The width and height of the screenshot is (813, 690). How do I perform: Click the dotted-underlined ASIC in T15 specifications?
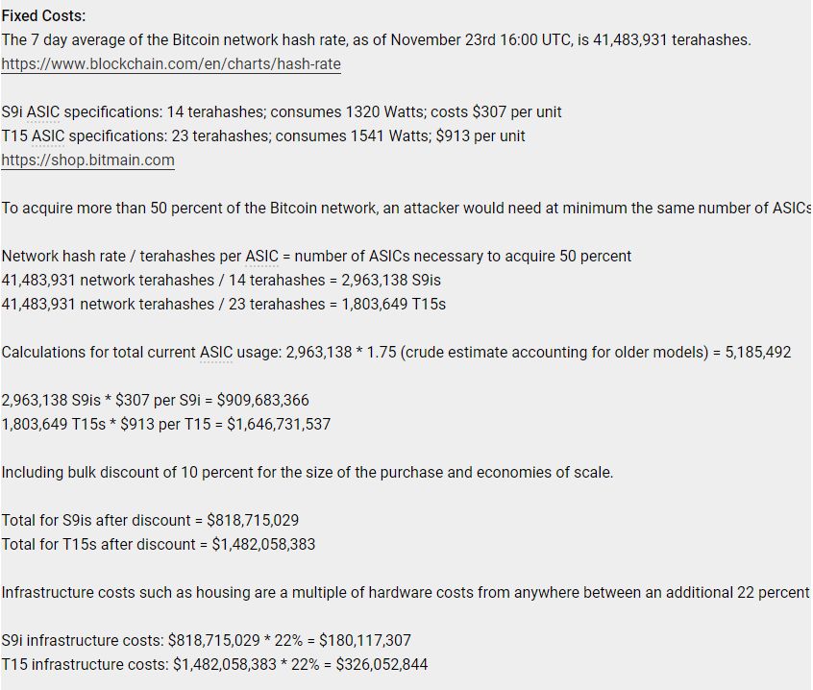[48, 136]
